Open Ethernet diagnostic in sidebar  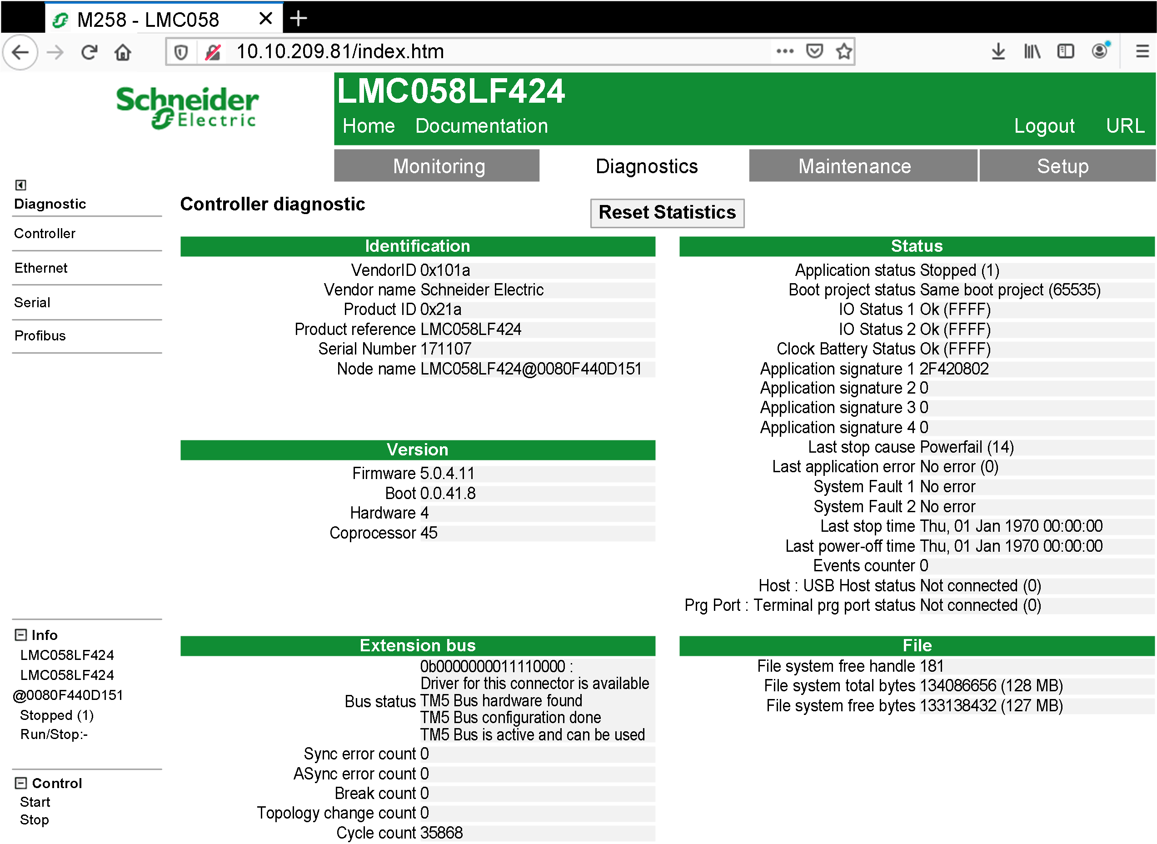click(x=41, y=268)
